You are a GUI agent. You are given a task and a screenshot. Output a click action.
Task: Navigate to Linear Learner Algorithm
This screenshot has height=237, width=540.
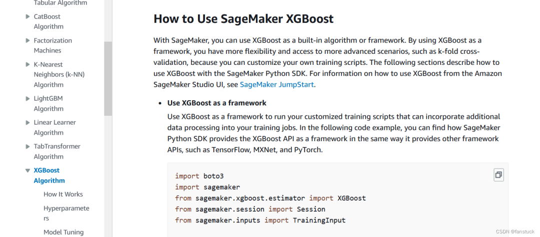54,127
